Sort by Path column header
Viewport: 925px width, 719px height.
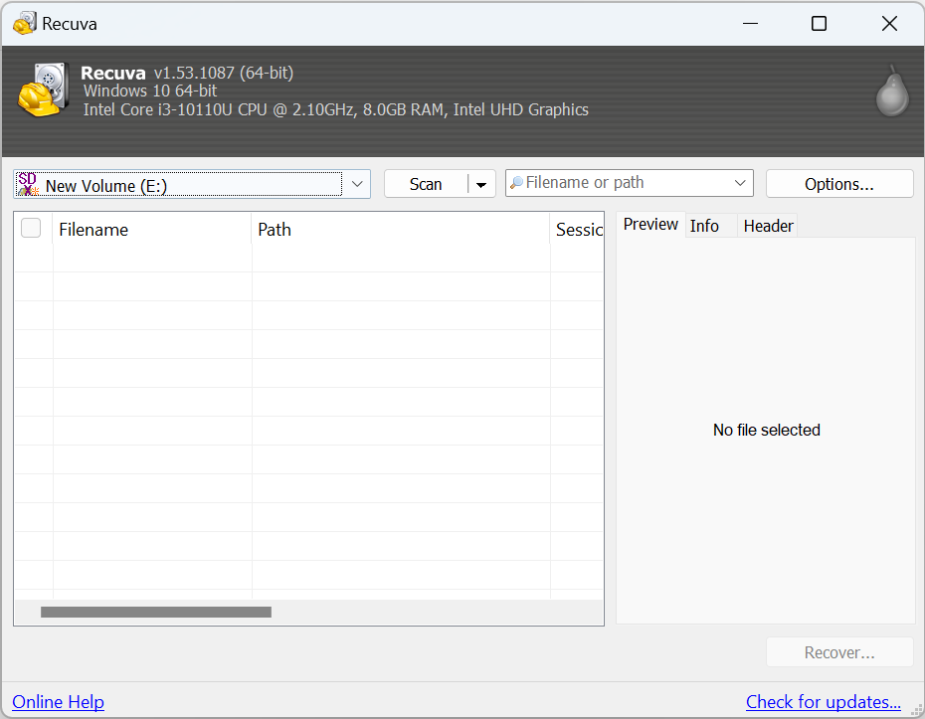point(401,230)
